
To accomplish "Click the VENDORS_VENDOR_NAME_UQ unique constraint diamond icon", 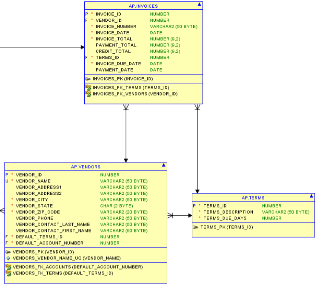I will (x=8, y=258).
